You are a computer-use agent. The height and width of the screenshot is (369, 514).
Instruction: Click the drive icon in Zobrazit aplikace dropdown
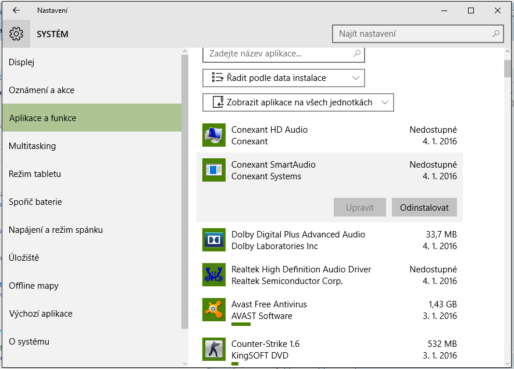[218, 102]
